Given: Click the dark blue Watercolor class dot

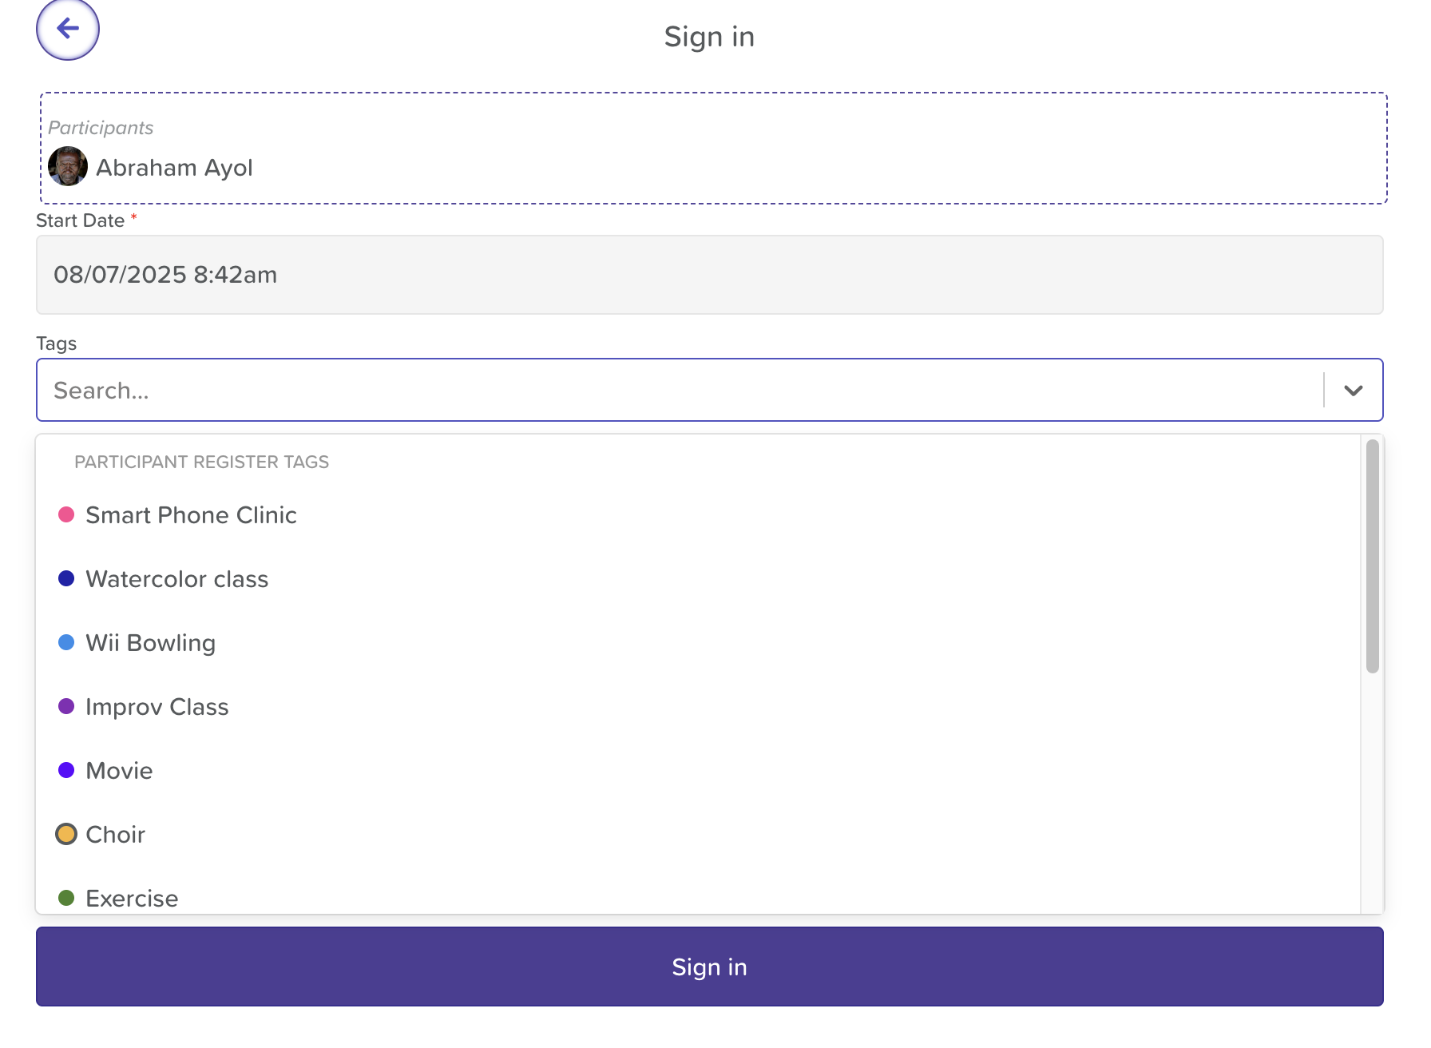Looking at the screenshot, I should pyautogui.click(x=66, y=578).
